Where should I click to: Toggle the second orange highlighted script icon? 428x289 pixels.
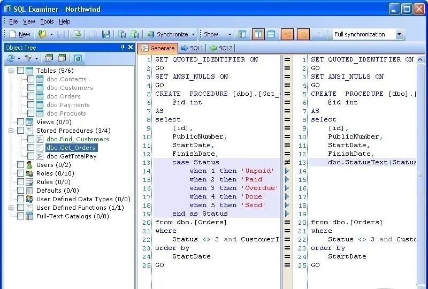tap(303, 34)
